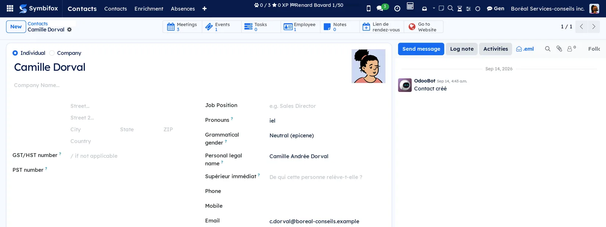The image size is (606, 227).
Task: Open the Contacts menu item
Action: (x=116, y=8)
